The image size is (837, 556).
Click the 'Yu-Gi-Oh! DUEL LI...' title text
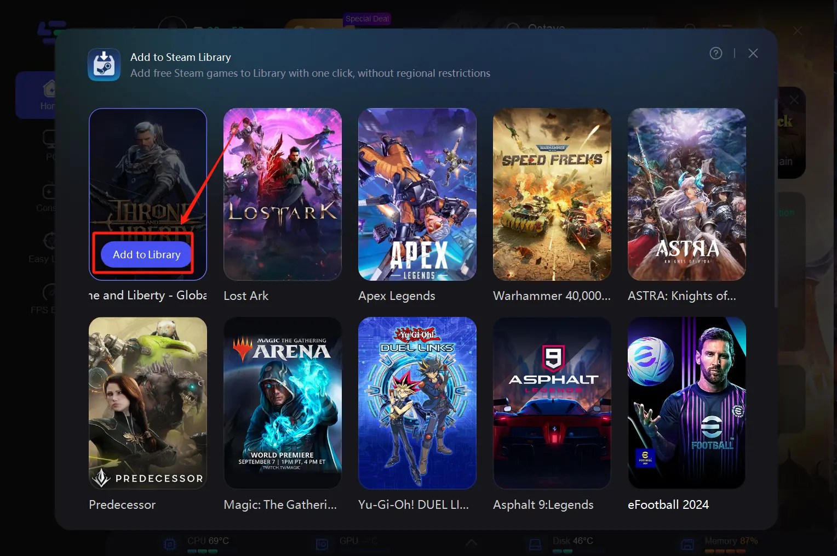tap(414, 504)
